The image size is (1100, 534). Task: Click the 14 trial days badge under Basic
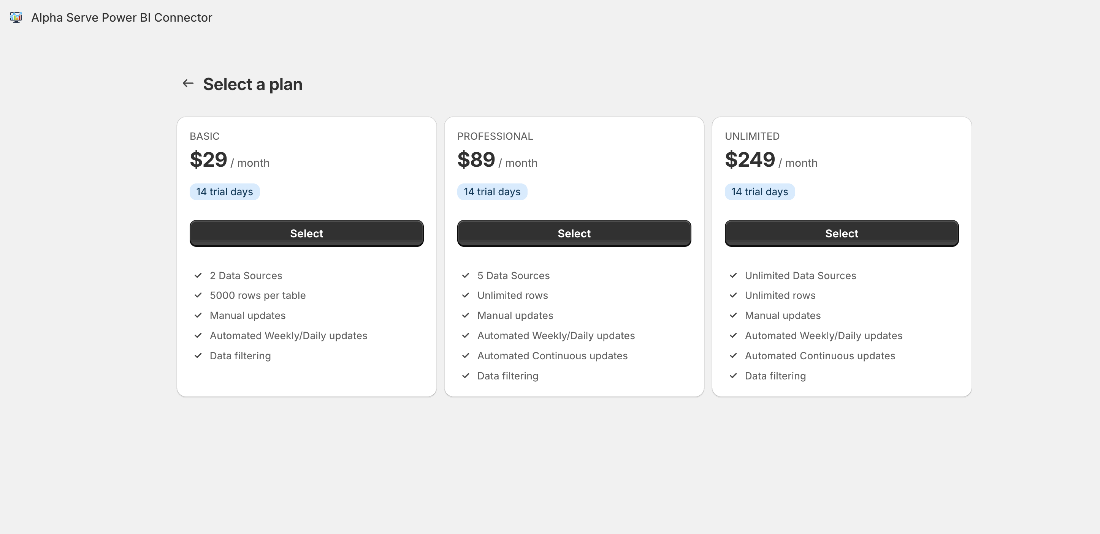point(224,191)
